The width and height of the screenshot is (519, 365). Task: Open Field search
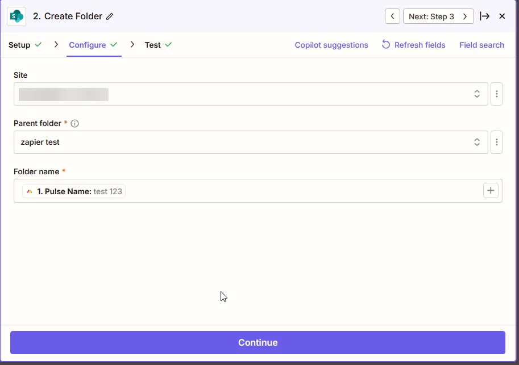tap(481, 45)
